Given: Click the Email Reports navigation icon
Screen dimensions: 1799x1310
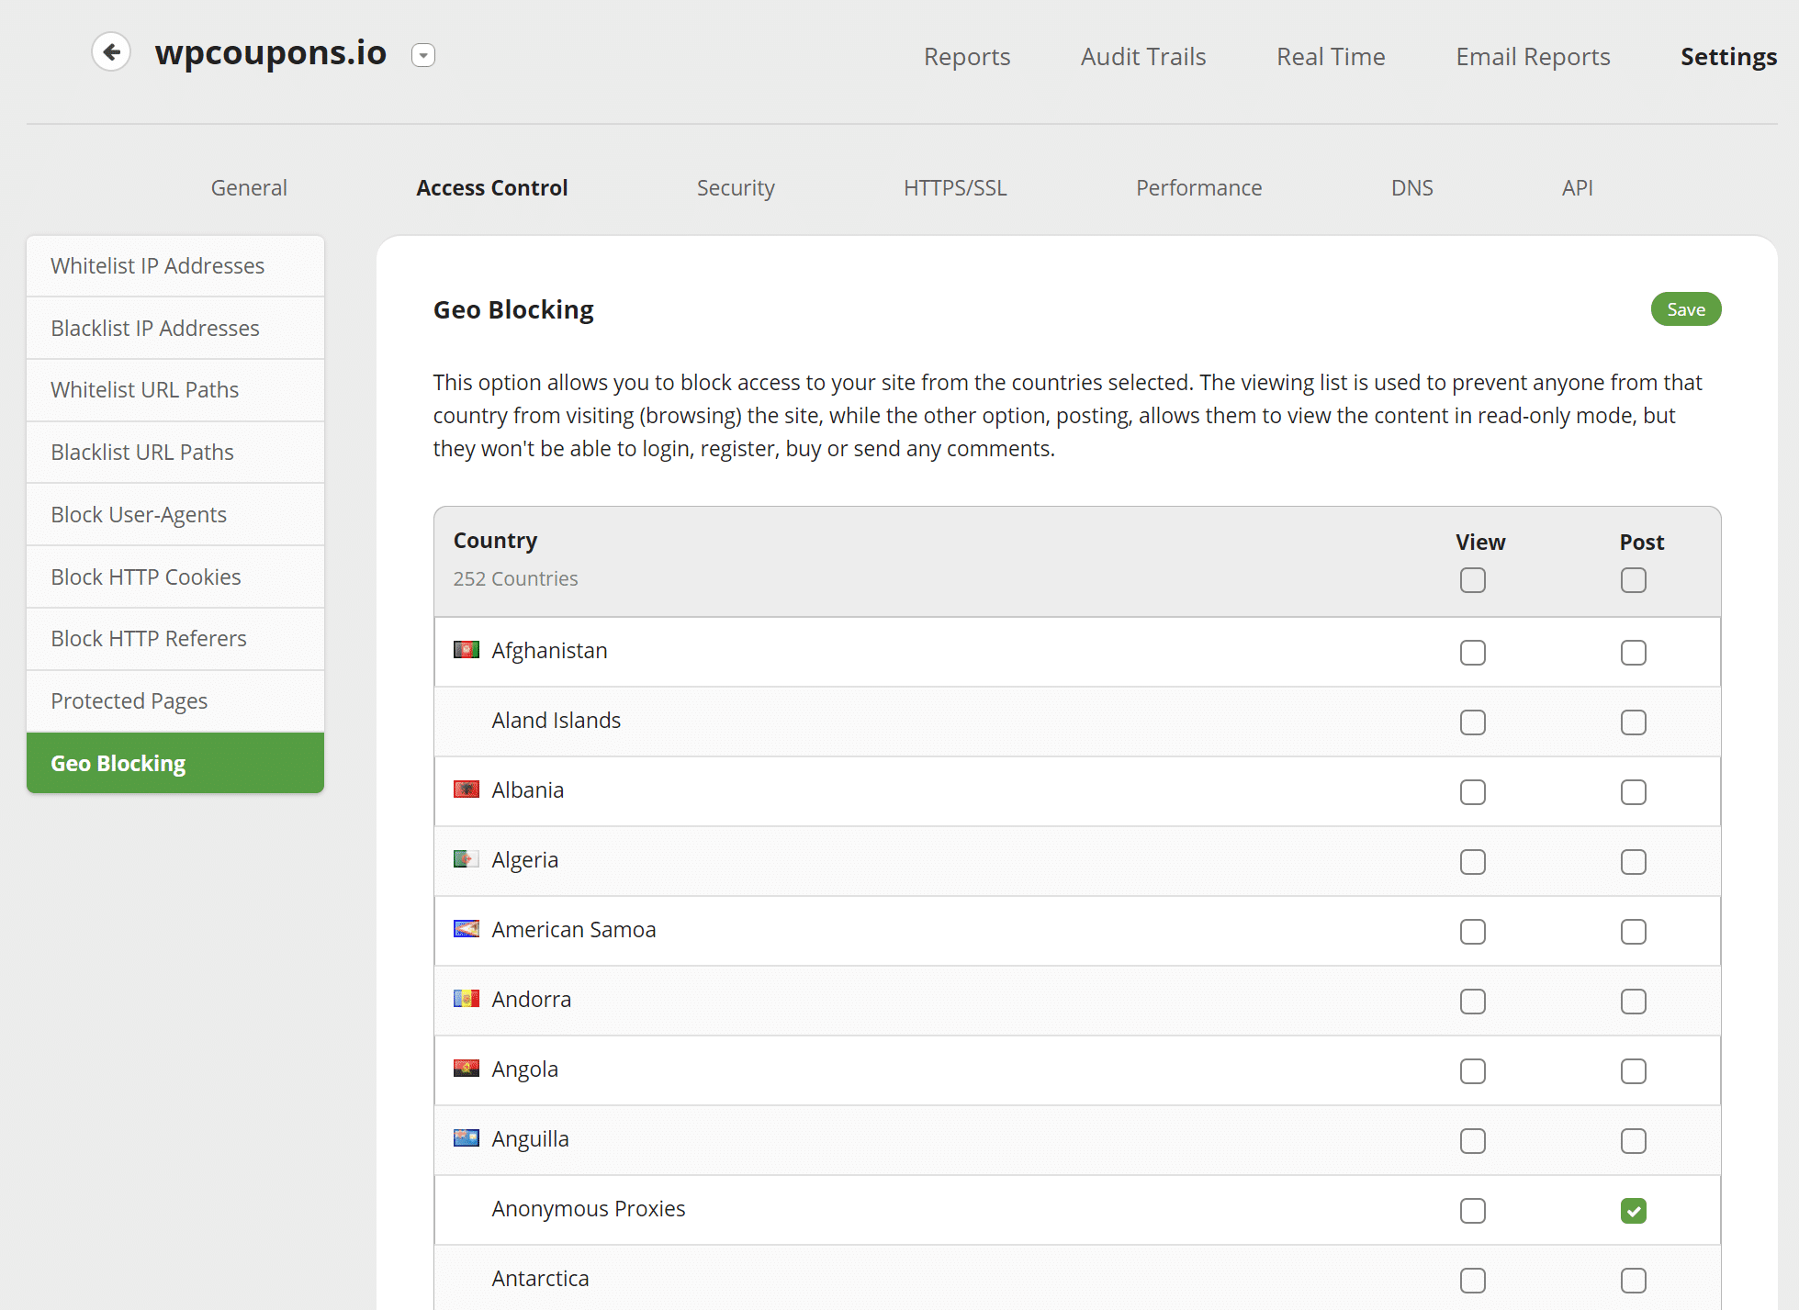Looking at the screenshot, I should click(x=1532, y=56).
